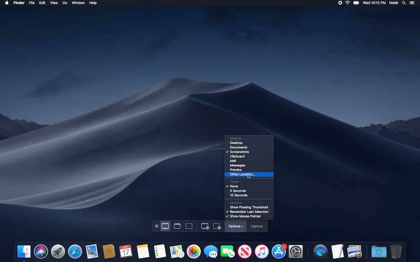The height and width of the screenshot is (262, 420).
Task: Open Finder from the Dock
Action: [24, 251]
